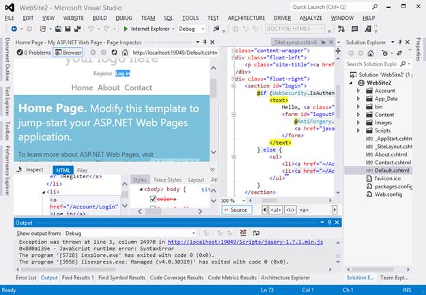
Task: Select Default.cshtml in Solution Explorer
Action: click(x=392, y=171)
